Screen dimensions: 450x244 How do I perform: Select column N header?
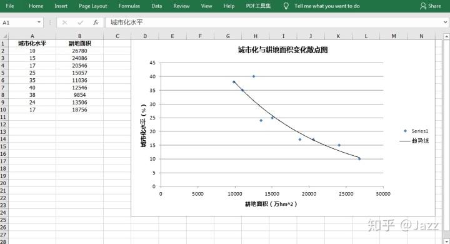pos(421,36)
